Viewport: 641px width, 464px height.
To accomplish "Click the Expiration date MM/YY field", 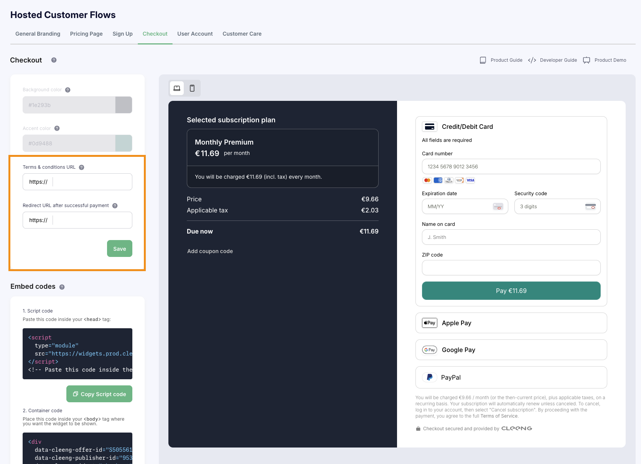I will [x=465, y=206].
